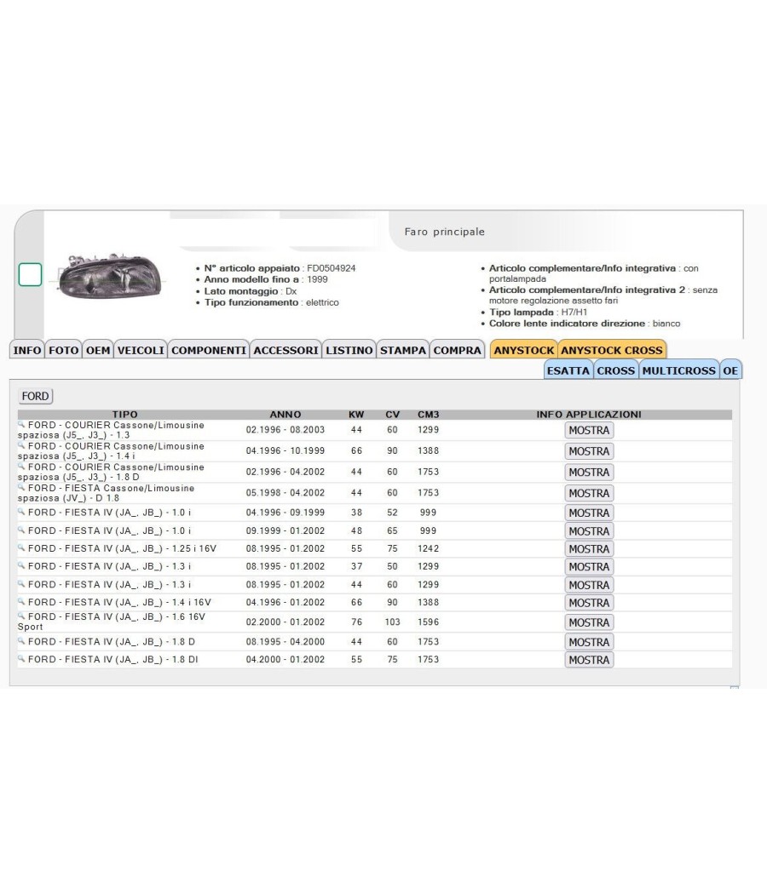Click magnifier icon beside Courier 1.4 i
Screen dimensions: 767x894
coord(21,445)
